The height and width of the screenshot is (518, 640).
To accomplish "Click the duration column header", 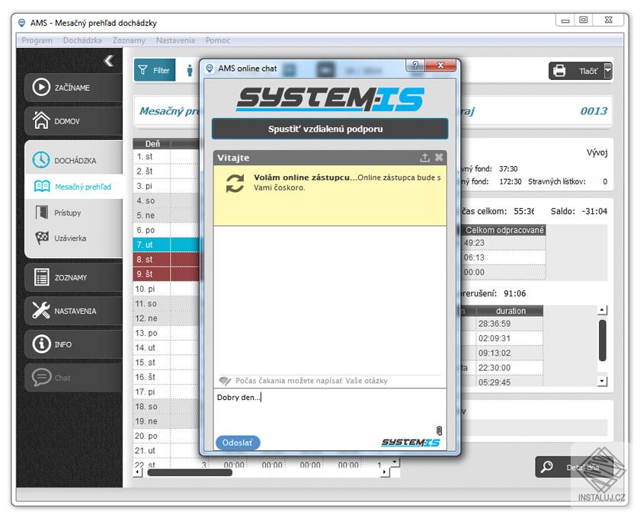I will pyautogui.click(x=510, y=311).
